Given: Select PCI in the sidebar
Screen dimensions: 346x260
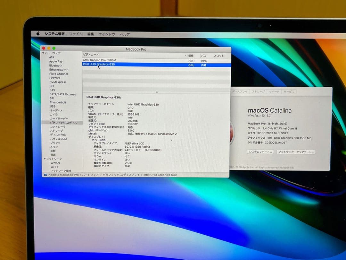Looking at the screenshot, I should [52, 86].
